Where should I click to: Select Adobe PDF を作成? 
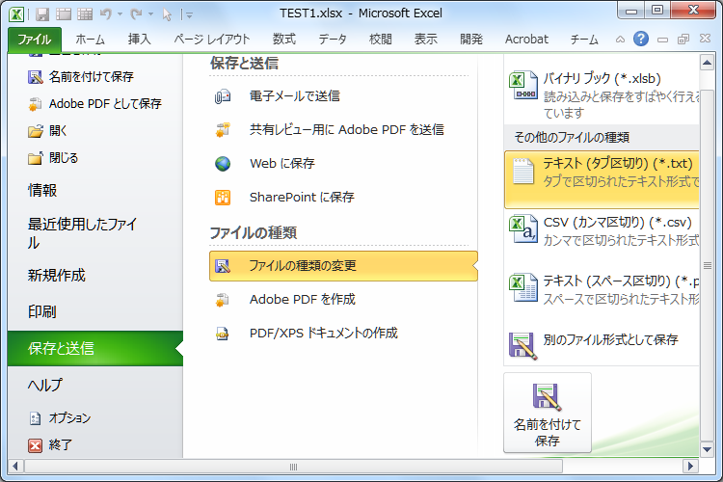(x=343, y=300)
